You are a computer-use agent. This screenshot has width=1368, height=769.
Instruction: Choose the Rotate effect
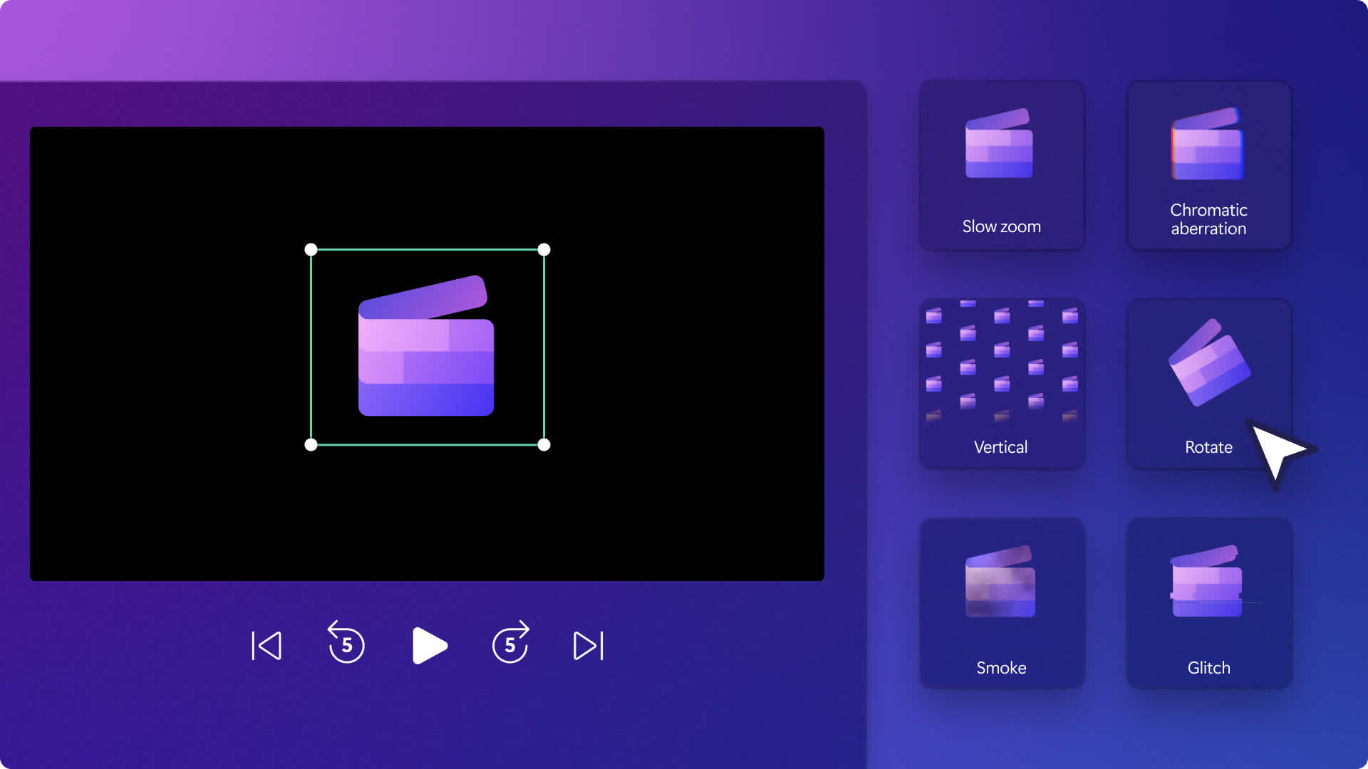pyautogui.click(x=1209, y=384)
